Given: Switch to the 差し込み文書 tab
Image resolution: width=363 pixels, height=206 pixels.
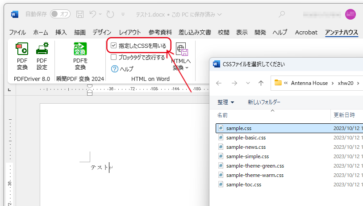Looking at the screenshot, I should pyautogui.click(x=195, y=33).
